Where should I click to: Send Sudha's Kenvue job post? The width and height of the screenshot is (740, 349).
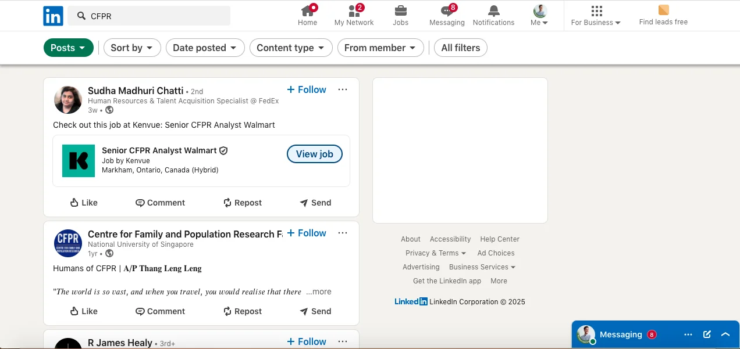[x=315, y=203]
